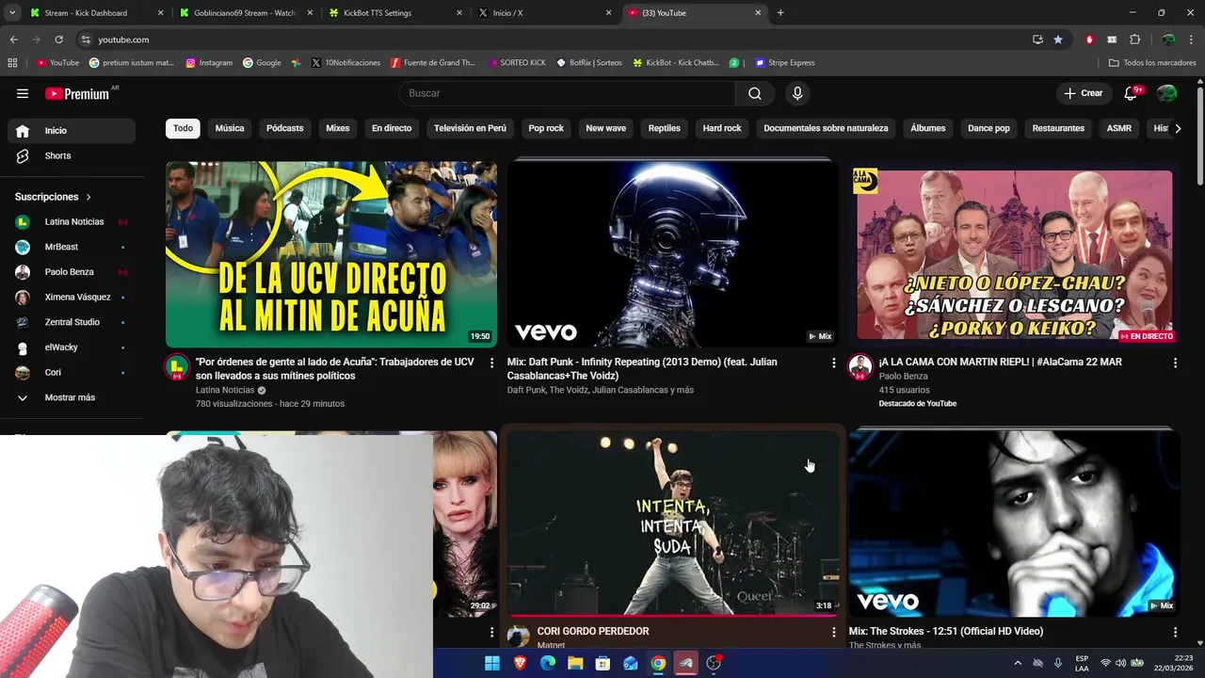The height and width of the screenshot is (678, 1205).
Task: Expand the Suscripciones section chevron
Action: click(88, 197)
